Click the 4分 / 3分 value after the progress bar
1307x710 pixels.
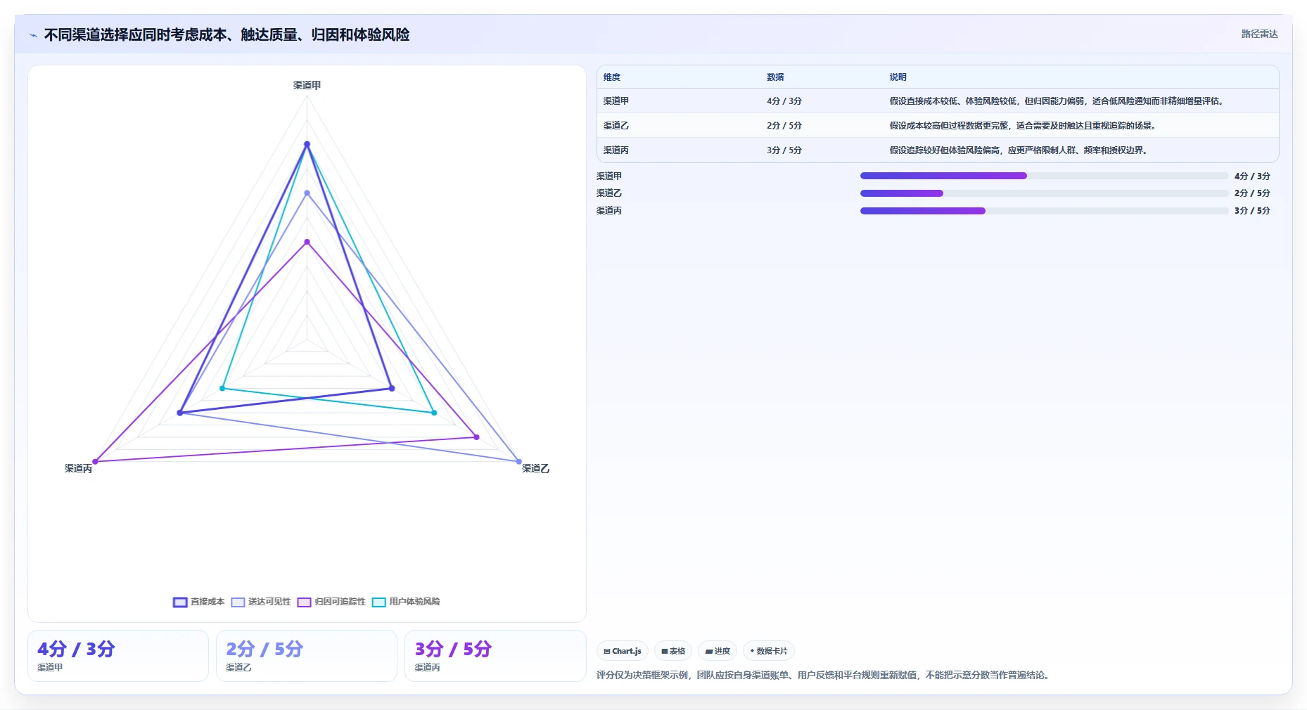(x=1252, y=176)
